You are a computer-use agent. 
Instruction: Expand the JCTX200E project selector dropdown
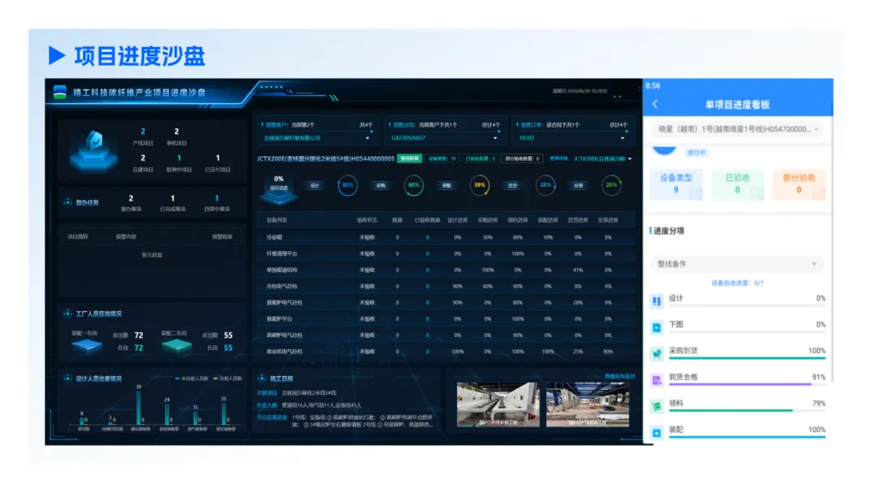coord(602,159)
